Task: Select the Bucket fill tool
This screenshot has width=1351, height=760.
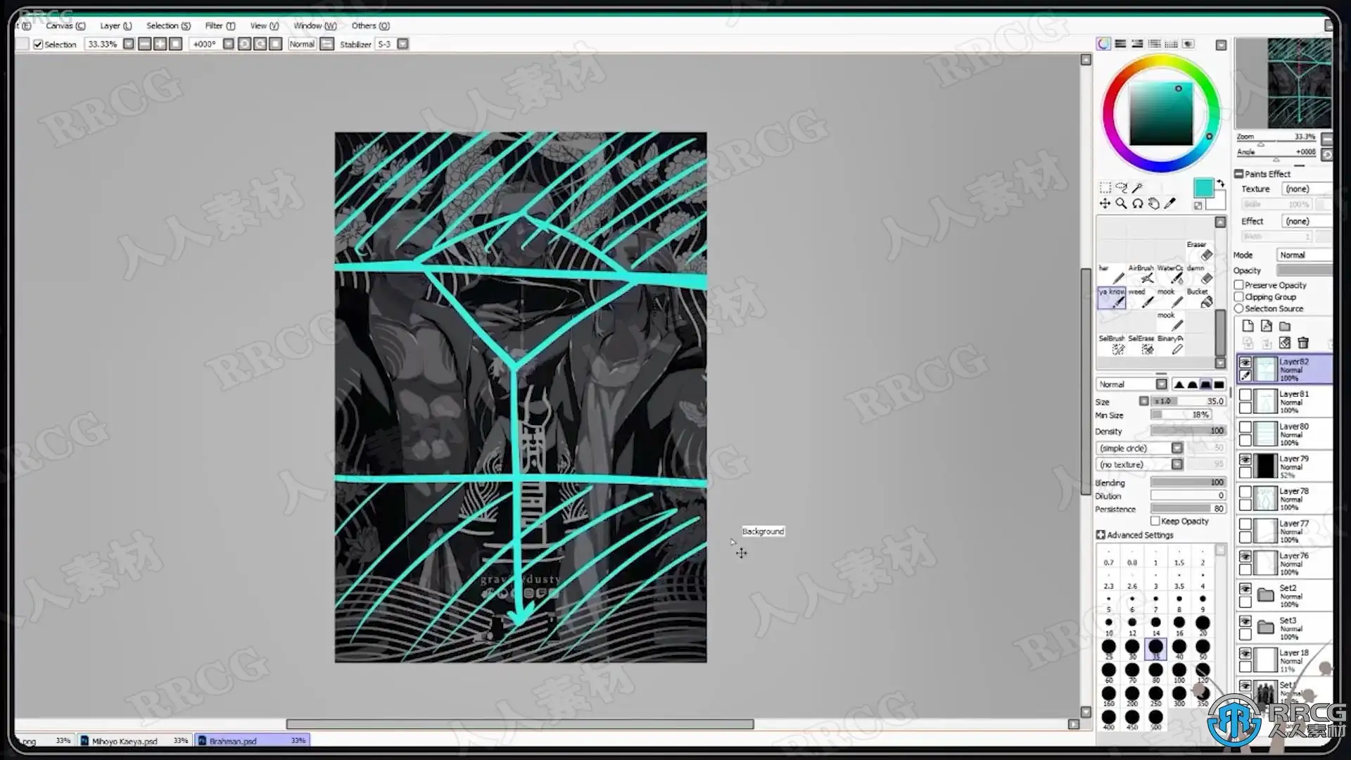Action: (x=1206, y=302)
